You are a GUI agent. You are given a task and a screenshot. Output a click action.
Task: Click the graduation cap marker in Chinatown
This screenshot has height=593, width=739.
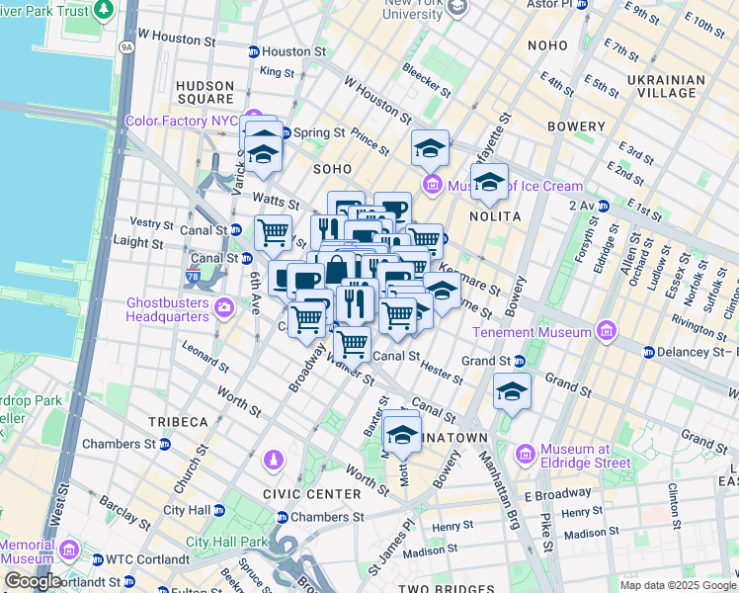pyautogui.click(x=401, y=433)
